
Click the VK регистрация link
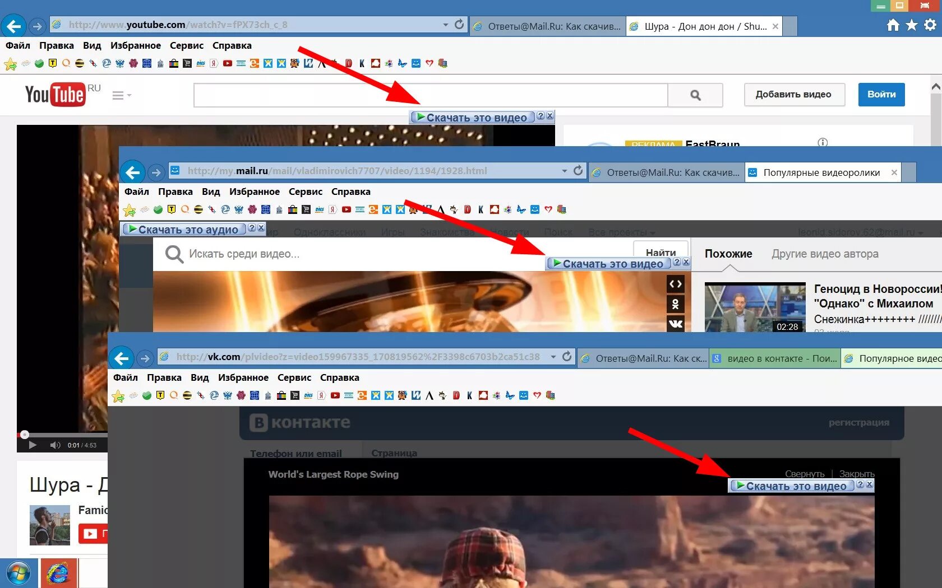[859, 422]
